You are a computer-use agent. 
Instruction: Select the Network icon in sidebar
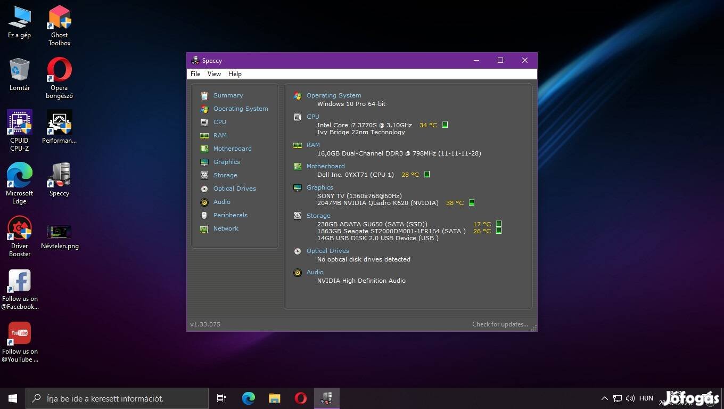[x=204, y=229]
